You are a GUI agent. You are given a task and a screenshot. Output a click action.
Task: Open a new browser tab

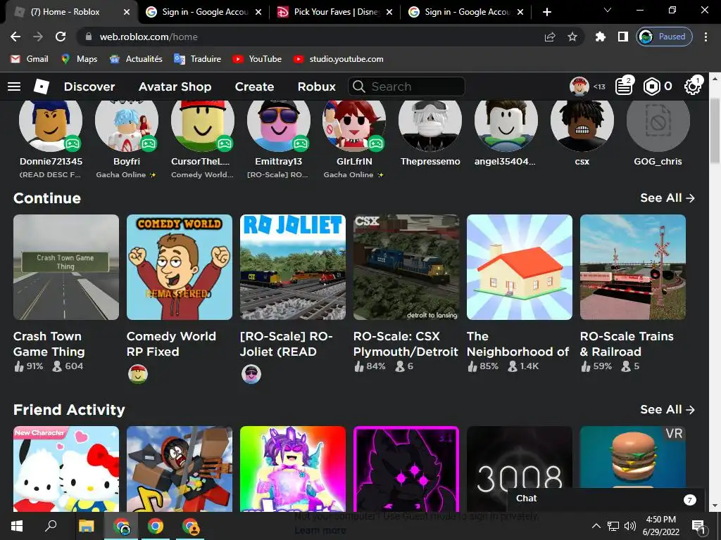(x=546, y=12)
